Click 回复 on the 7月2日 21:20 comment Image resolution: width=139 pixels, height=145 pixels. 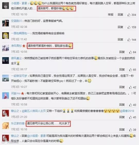pyautogui.click(x=122, y=117)
